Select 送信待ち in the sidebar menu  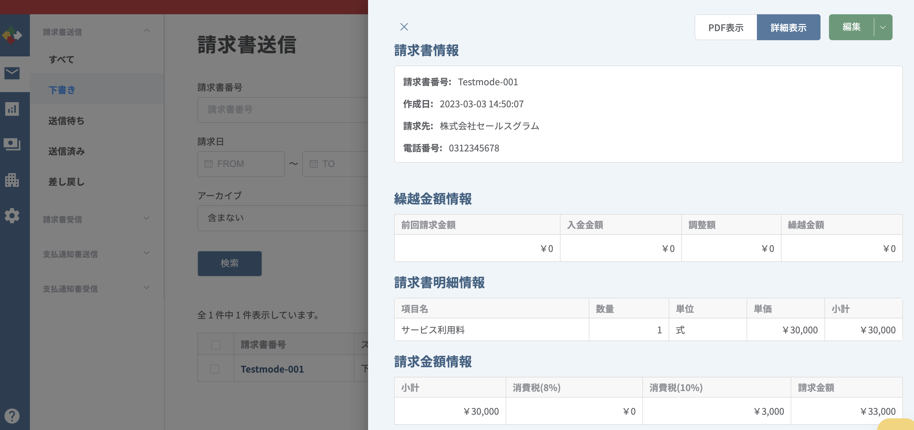coord(66,121)
